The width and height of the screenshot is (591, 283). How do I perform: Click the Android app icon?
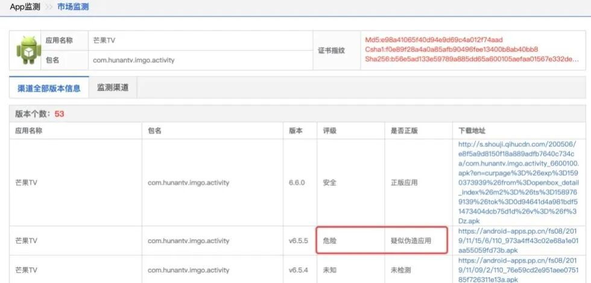[29, 50]
